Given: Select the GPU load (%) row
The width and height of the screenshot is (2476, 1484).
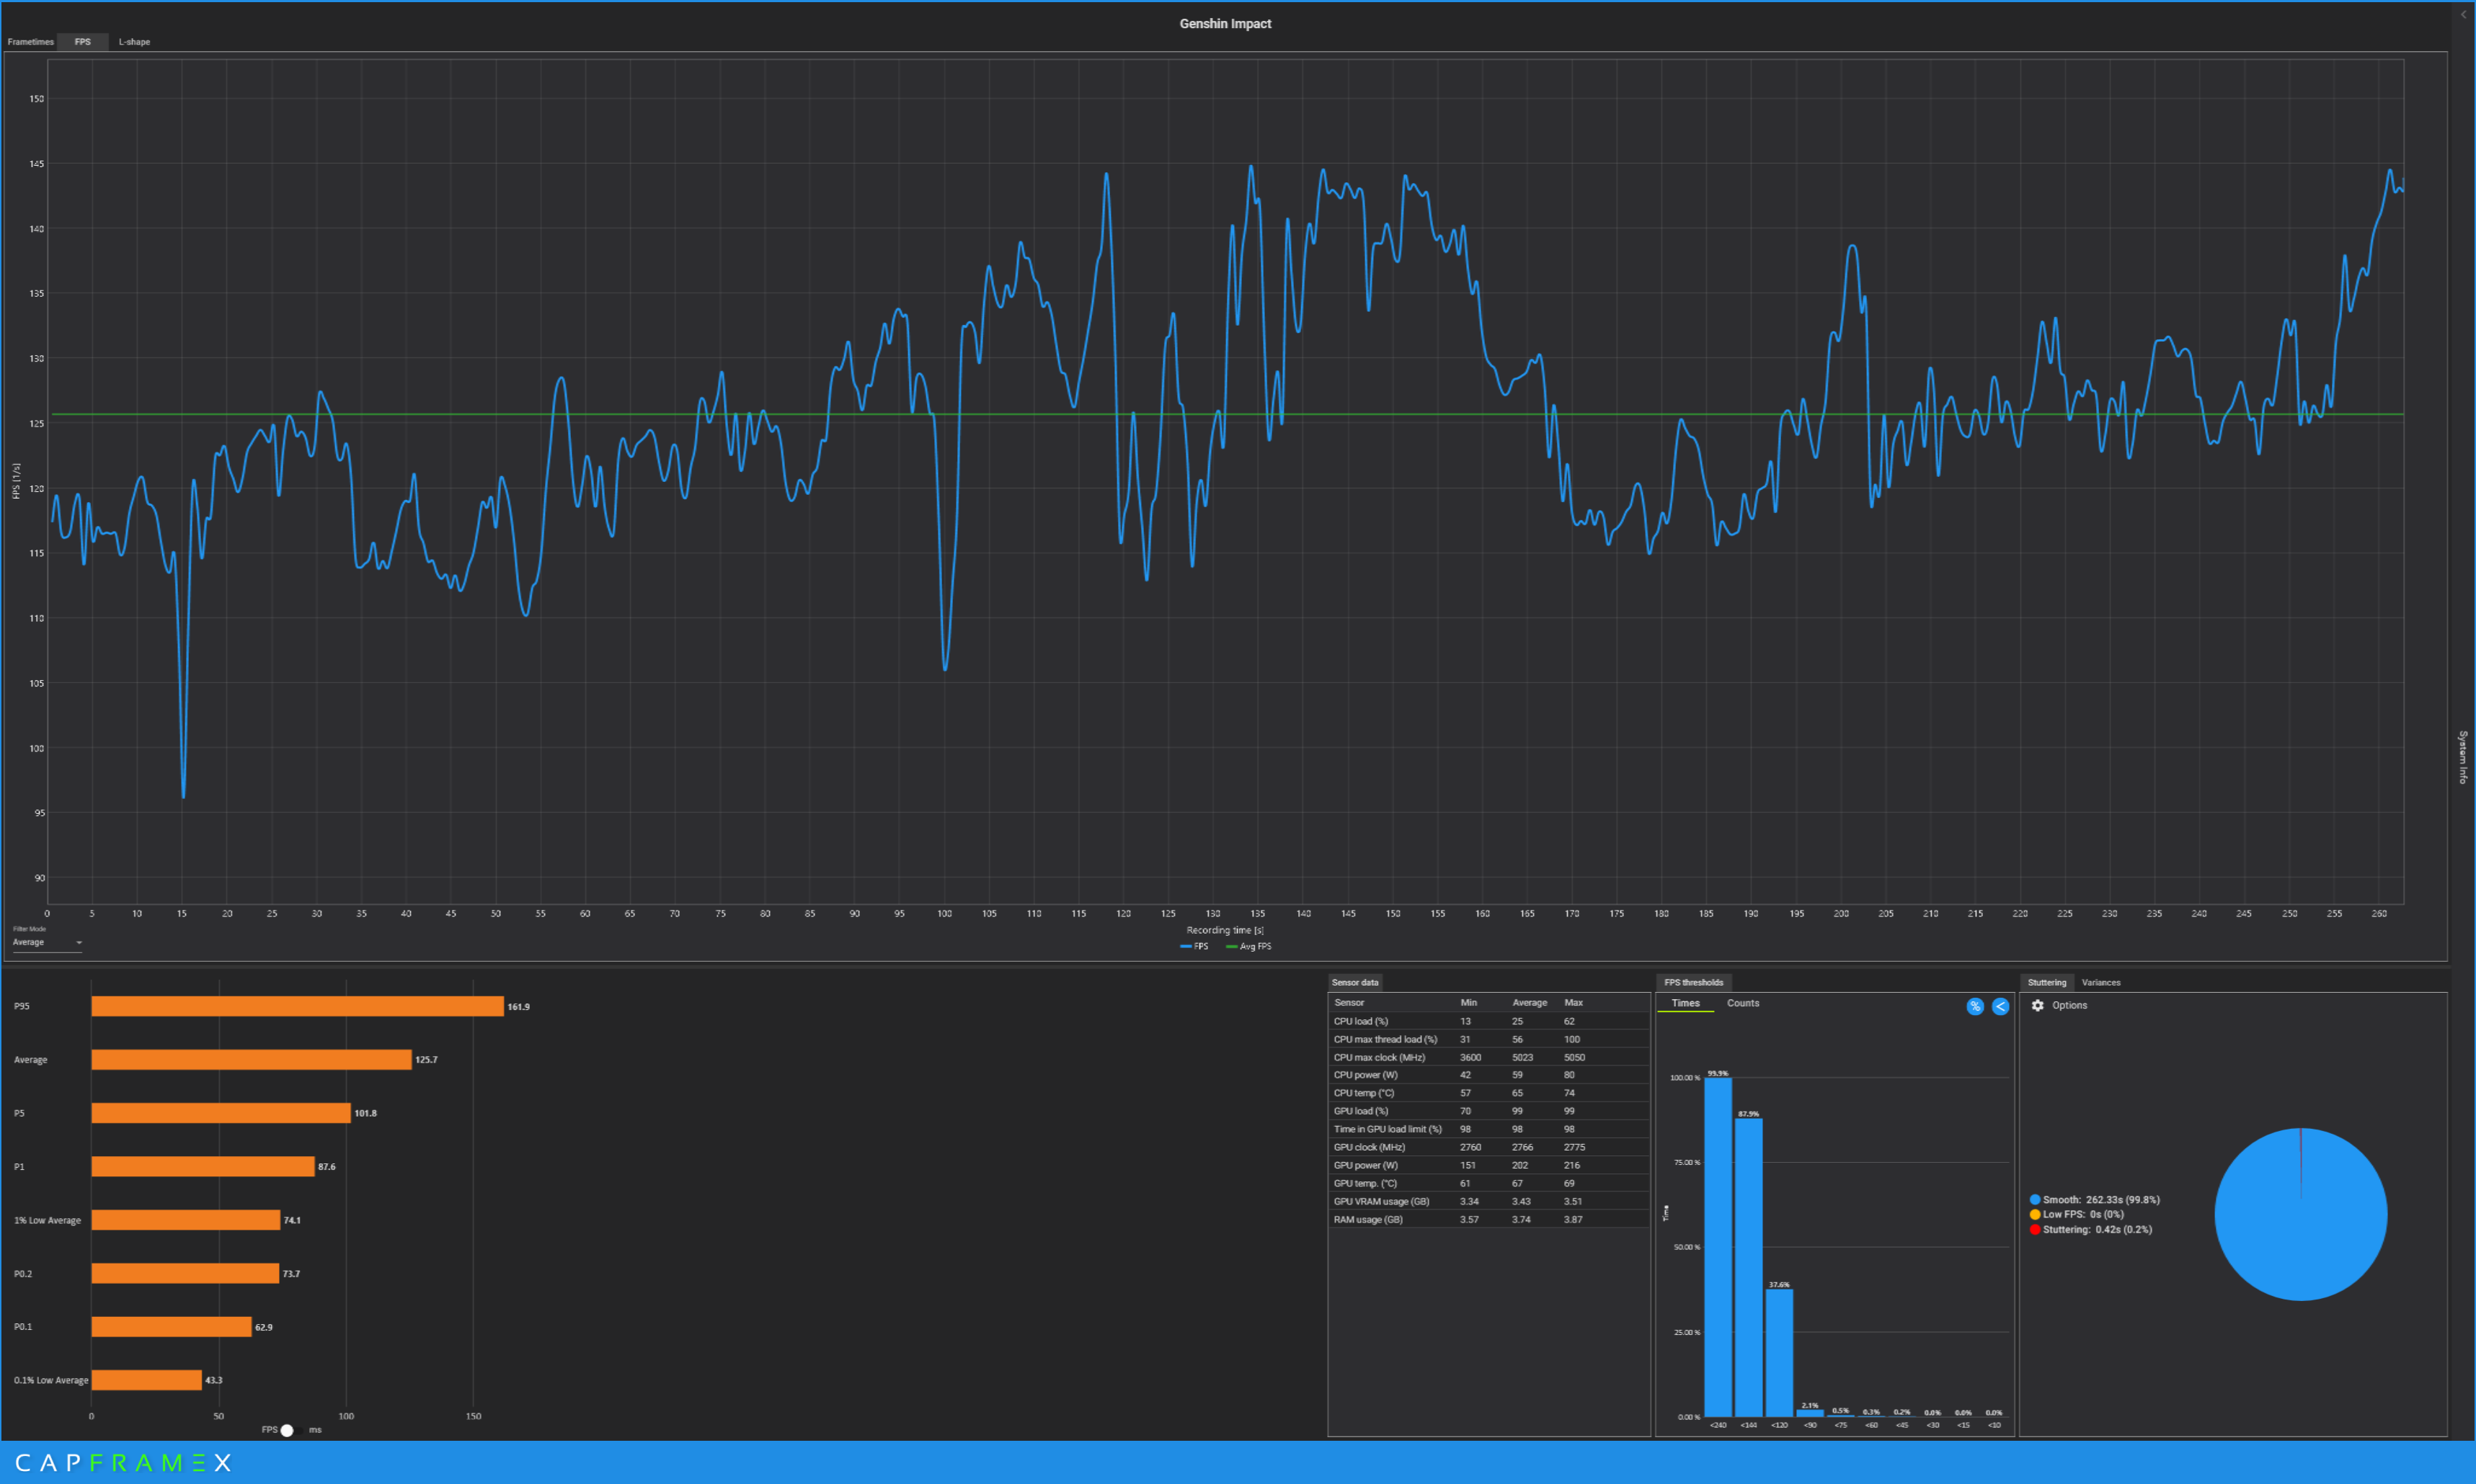Looking at the screenshot, I should click(1488, 1111).
